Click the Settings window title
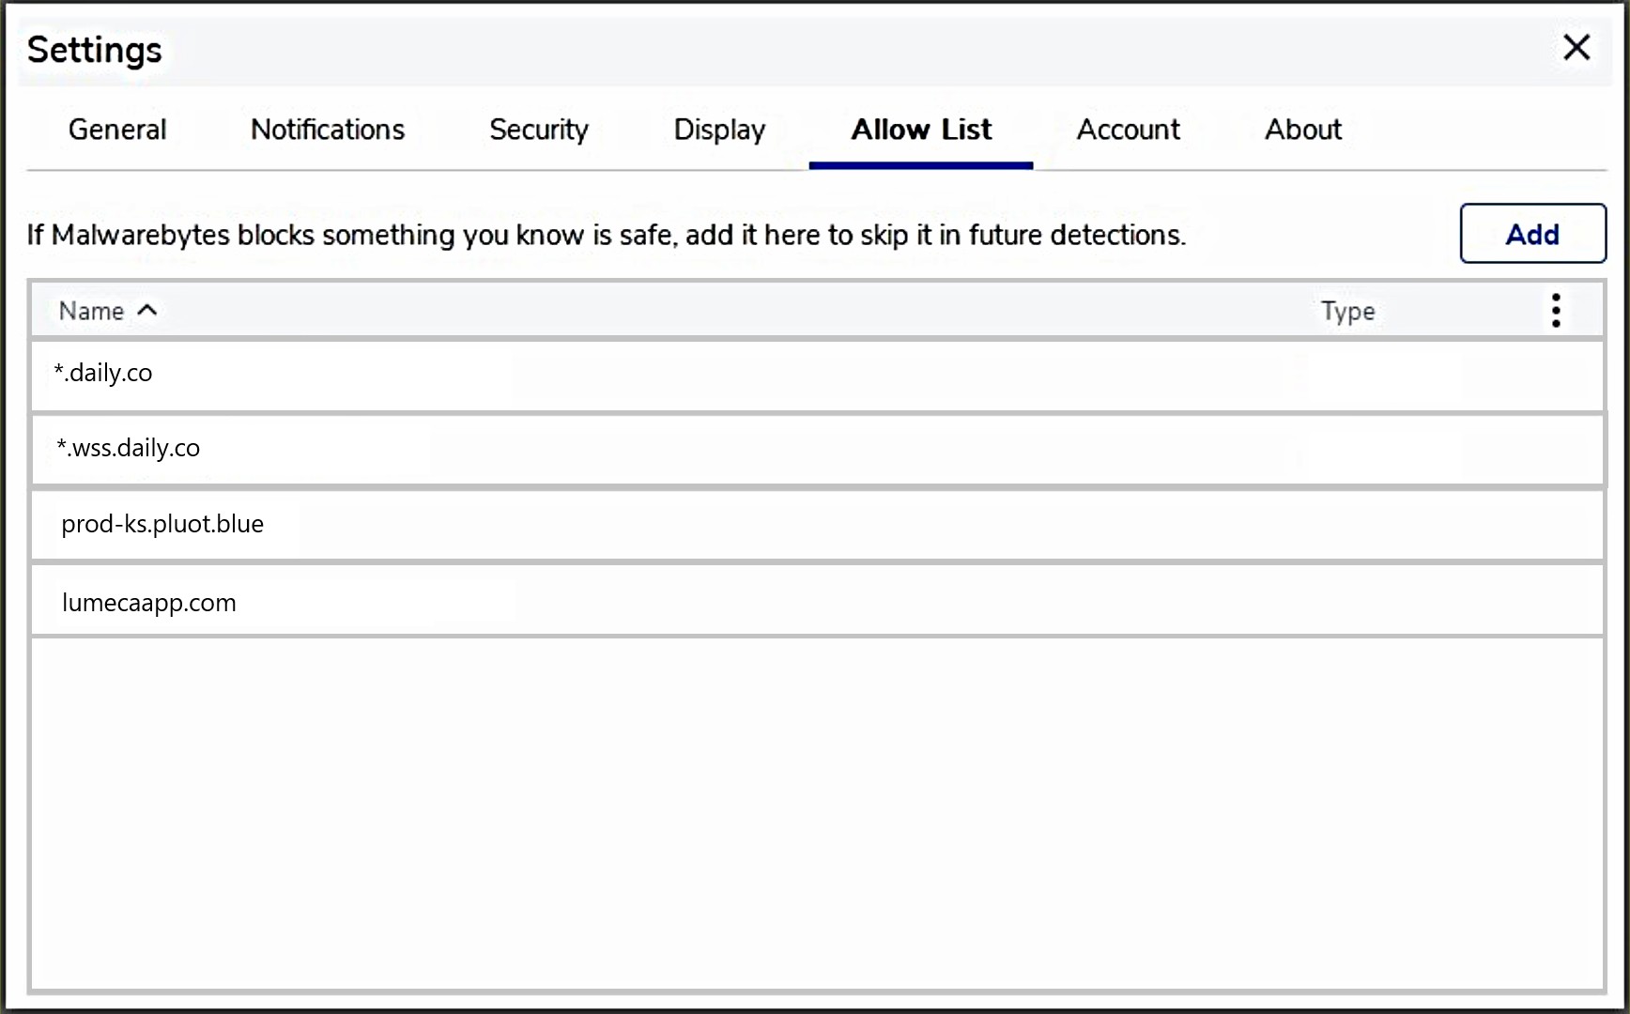The height and width of the screenshot is (1014, 1630). 95,50
